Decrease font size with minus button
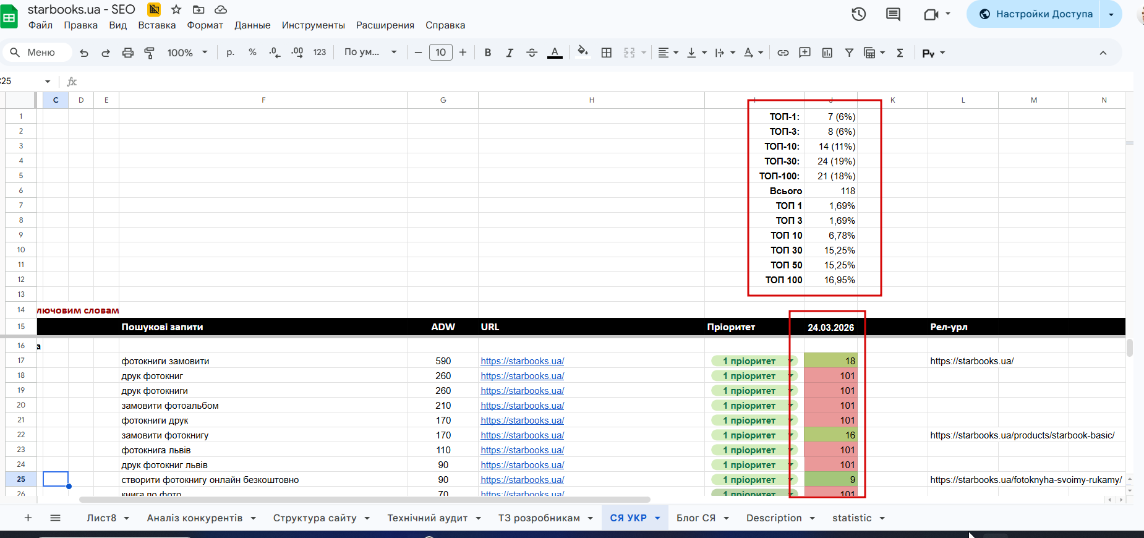 pyautogui.click(x=418, y=53)
